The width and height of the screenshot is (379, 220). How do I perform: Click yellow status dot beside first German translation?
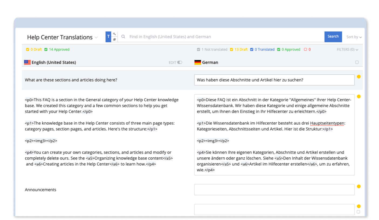[x=359, y=77]
